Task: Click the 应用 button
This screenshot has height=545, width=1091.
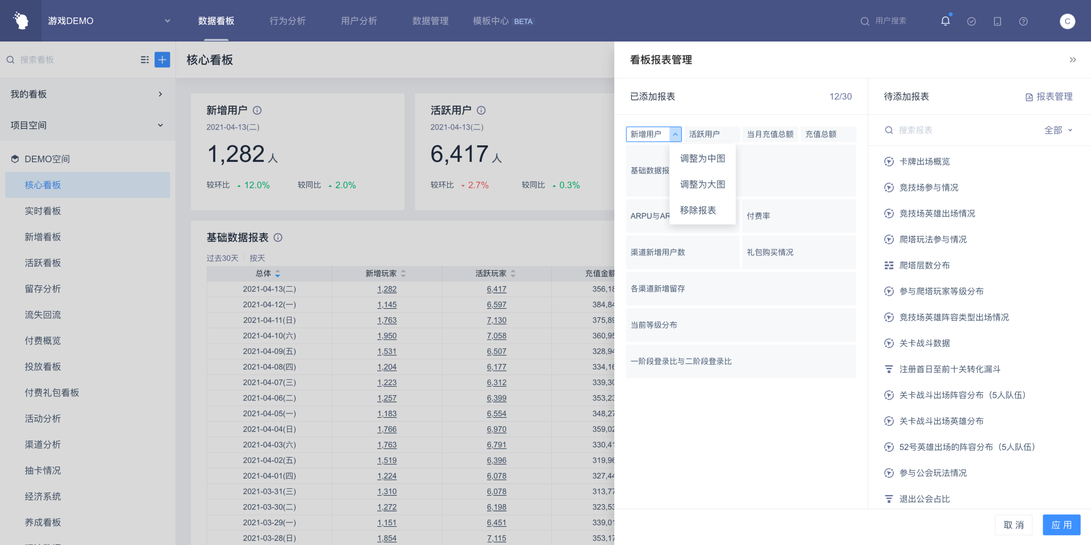Action: (x=1061, y=525)
